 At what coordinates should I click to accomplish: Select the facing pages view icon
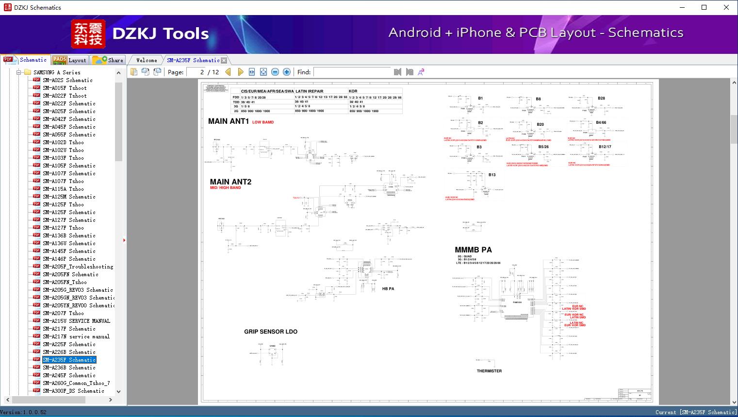pos(146,71)
